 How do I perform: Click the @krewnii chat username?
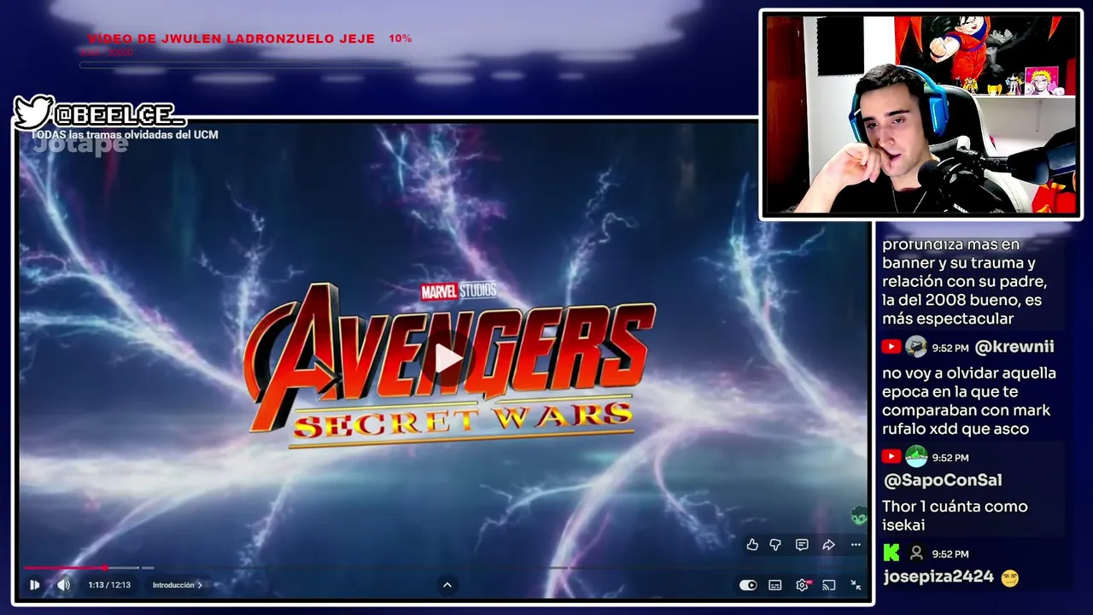[x=1014, y=347]
